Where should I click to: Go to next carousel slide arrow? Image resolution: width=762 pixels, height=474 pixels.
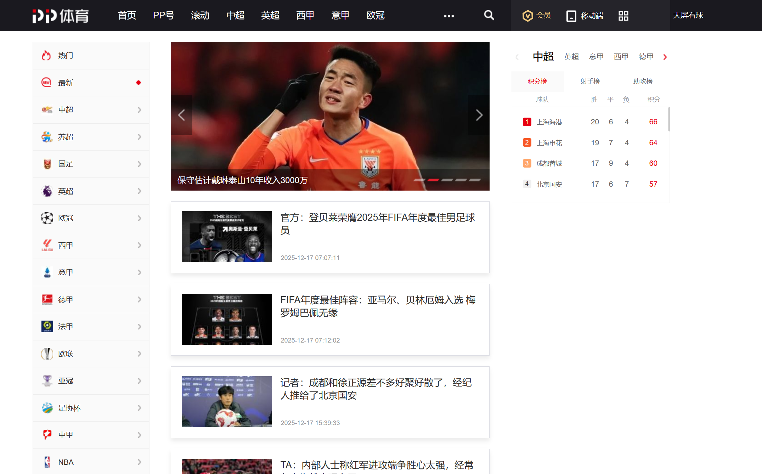[479, 115]
